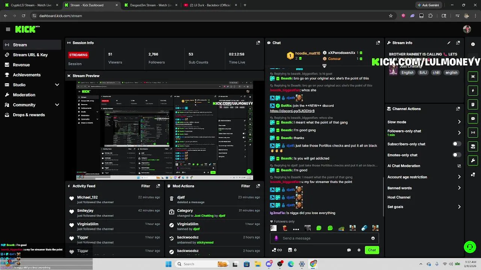Open the profile avatar at the top right
This screenshot has width=481, height=270.
click(x=467, y=29)
